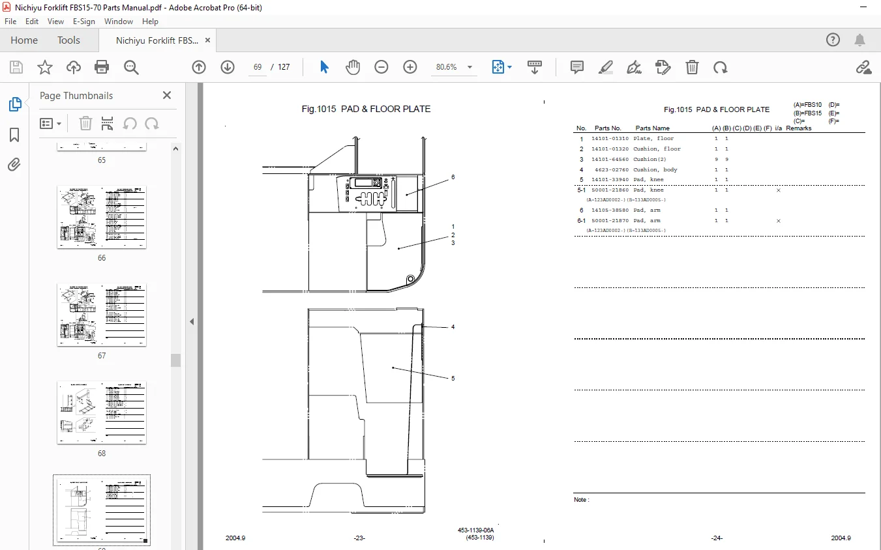This screenshot has height=550, width=881.
Task: Open thumbnail options dropdown menu
Action: point(51,123)
